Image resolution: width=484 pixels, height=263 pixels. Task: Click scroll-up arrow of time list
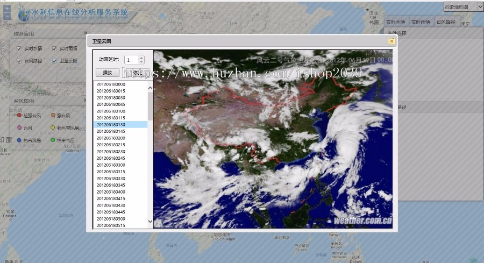pos(150,88)
